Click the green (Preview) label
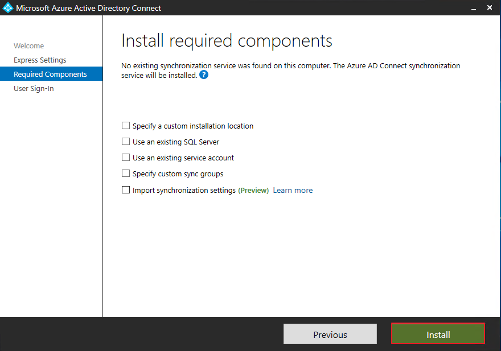 253,191
